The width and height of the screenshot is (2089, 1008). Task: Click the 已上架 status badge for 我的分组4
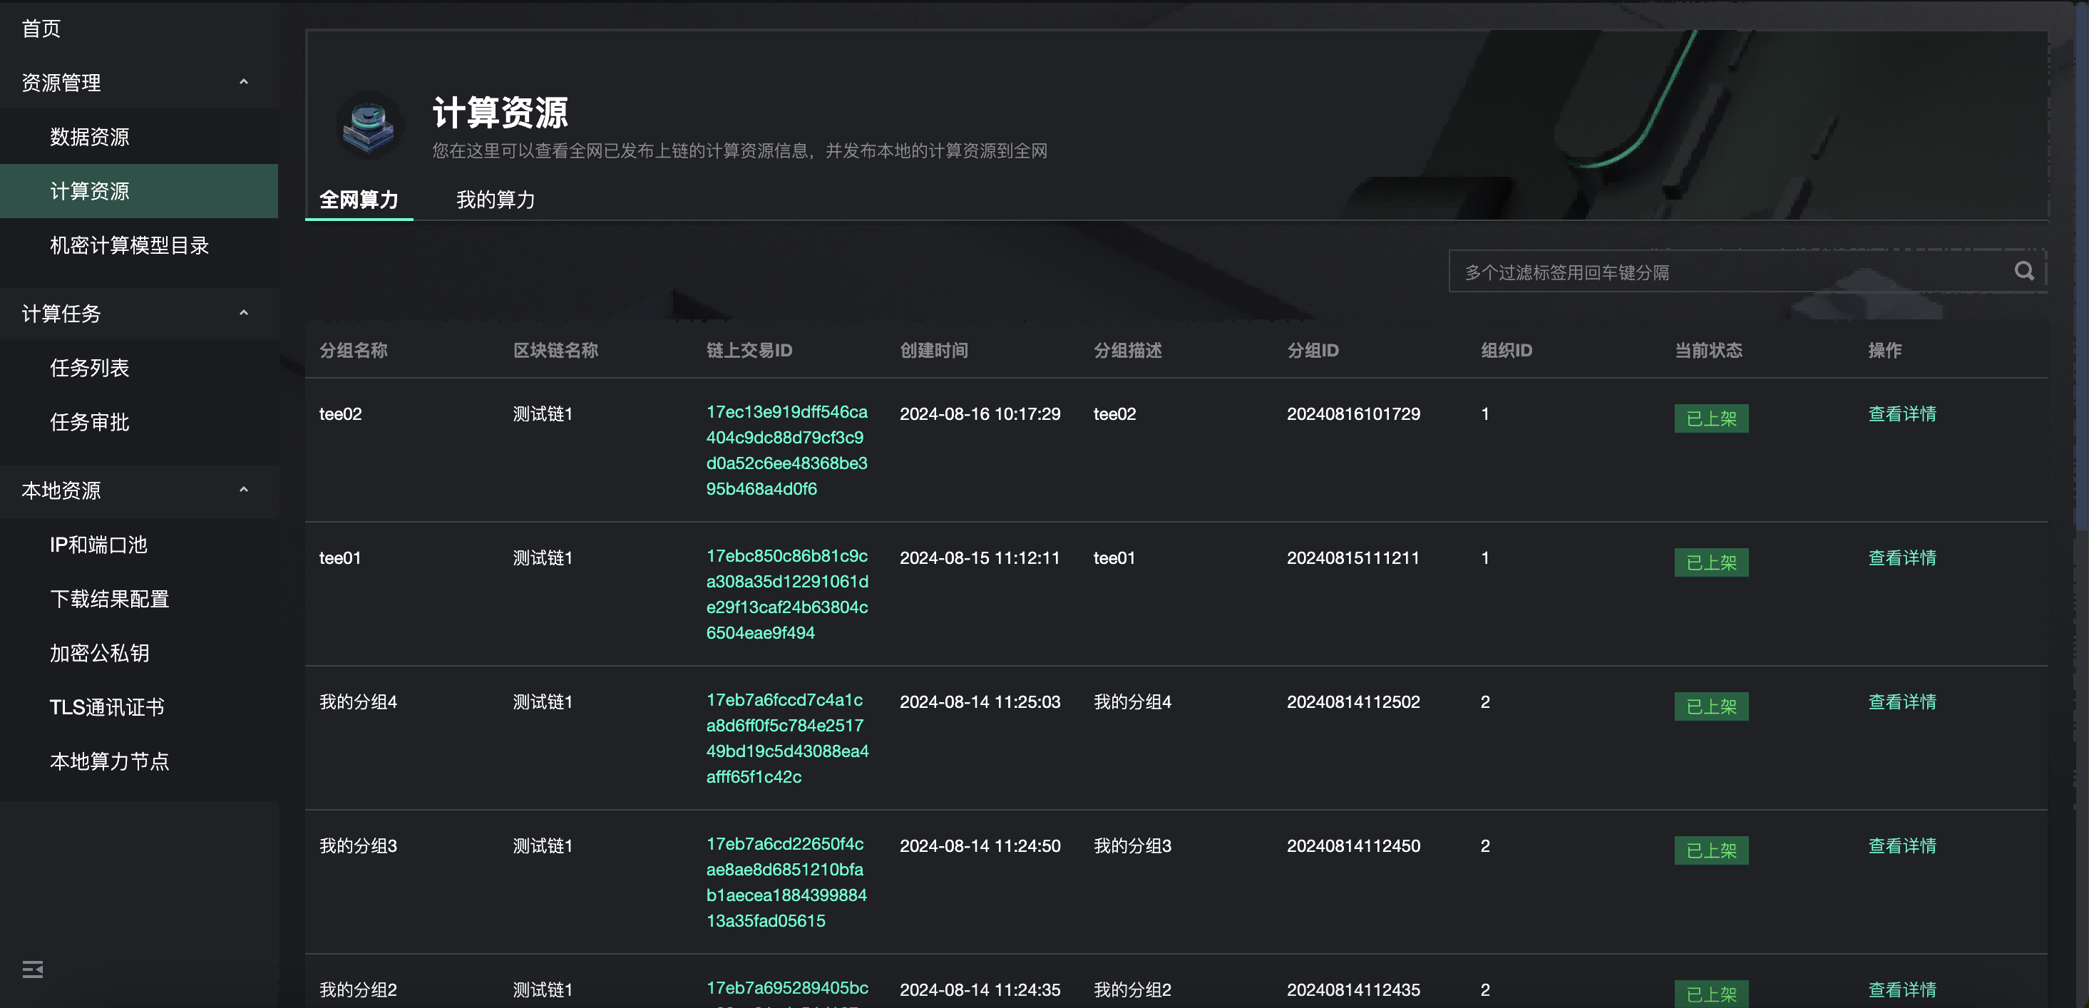pos(1711,706)
